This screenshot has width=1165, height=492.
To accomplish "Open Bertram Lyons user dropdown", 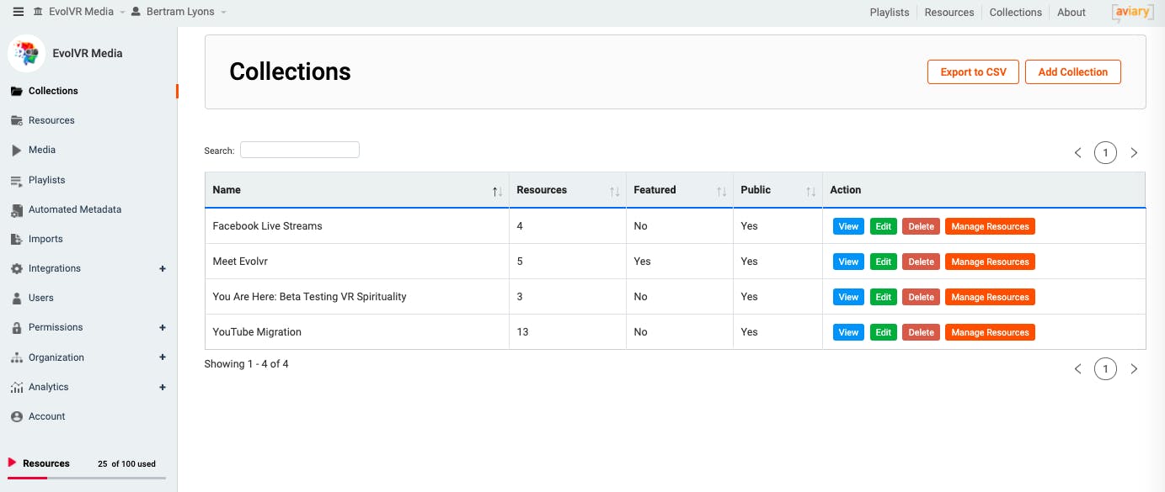I will [x=178, y=12].
